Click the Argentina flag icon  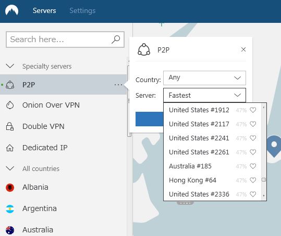[10, 209]
